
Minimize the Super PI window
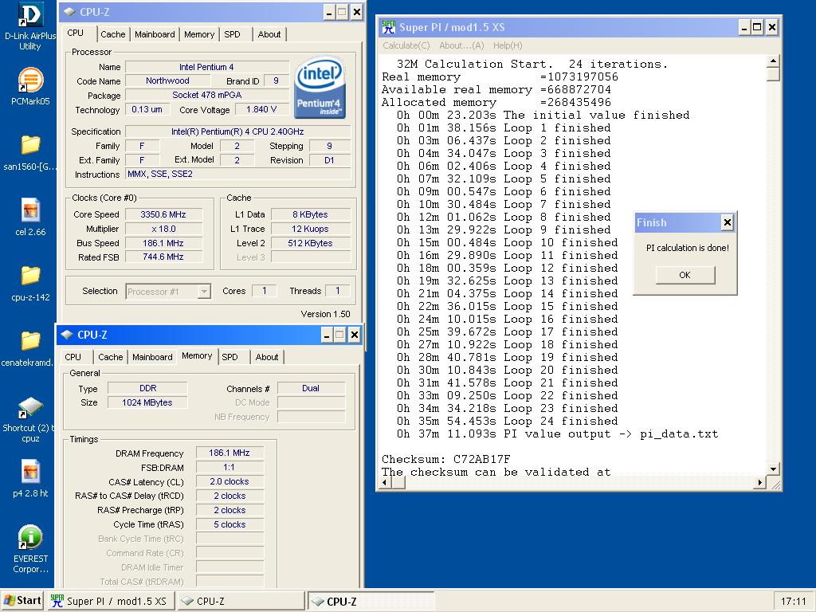coord(744,27)
